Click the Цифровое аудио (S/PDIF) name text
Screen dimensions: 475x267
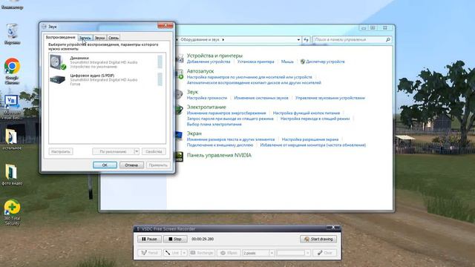92,76
